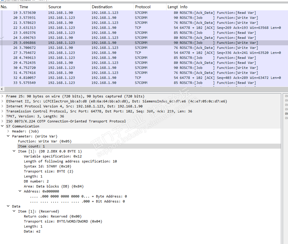This screenshot has height=244, width=288.
Task: Click the packet list horizontal scrollbar
Action: [142, 89]
